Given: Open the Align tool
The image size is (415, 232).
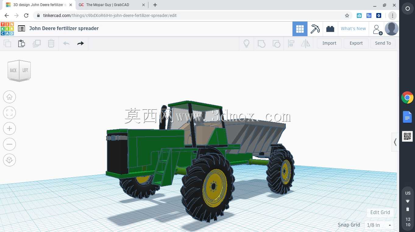Looking at the screenshot, I should [291, 43].
